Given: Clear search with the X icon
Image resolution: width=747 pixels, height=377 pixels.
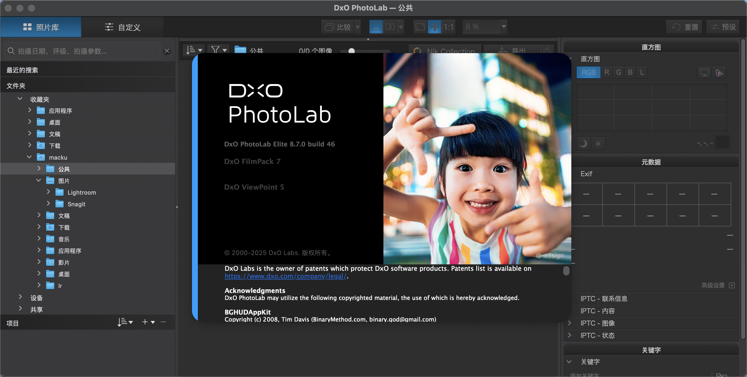Looking at the screenshot, I should [x=167, y=51].
